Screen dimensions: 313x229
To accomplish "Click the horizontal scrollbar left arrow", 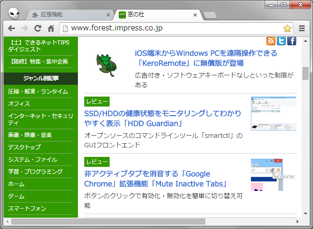I will [x=7, y=221].
